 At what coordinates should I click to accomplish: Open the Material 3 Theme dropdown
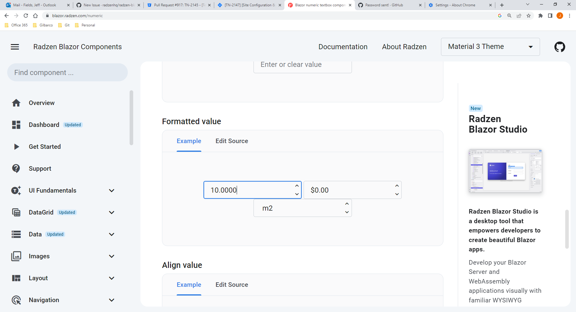[490, 47]
